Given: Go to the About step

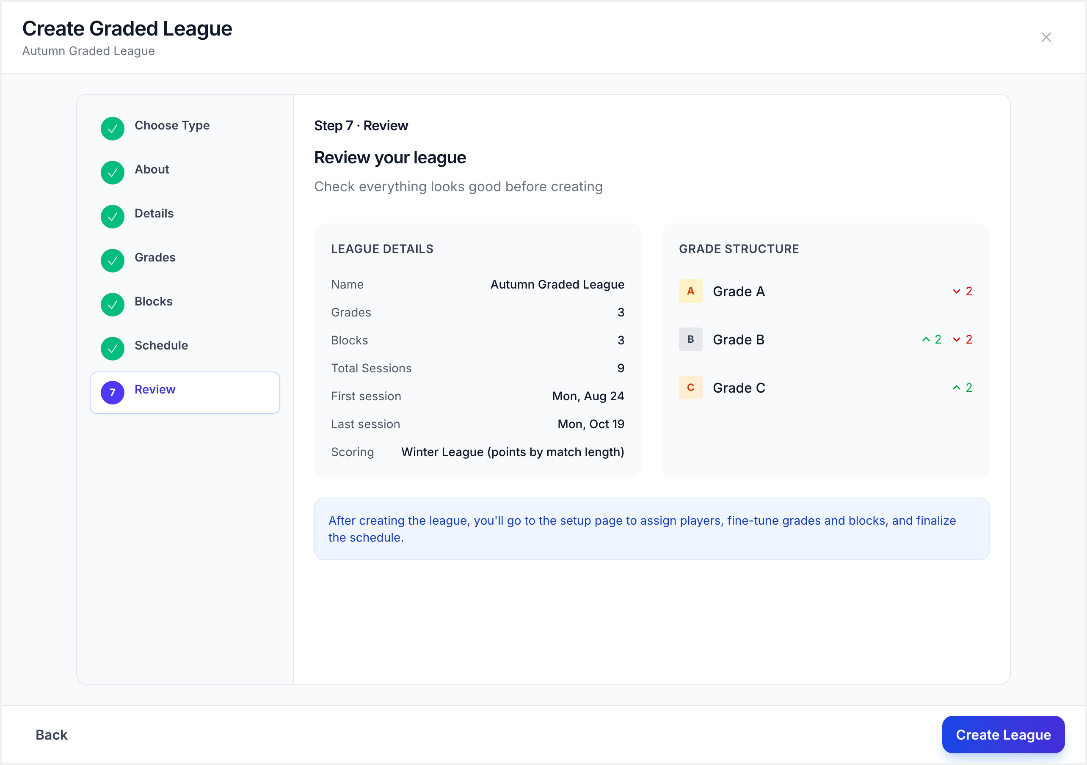Looking at the screenshot, I should 185,172.
